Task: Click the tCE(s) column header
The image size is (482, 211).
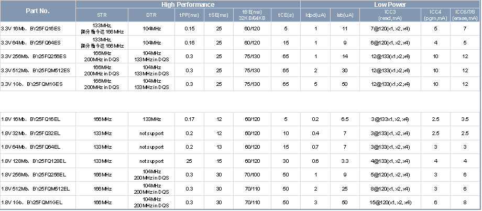Action: pos(286,15)
